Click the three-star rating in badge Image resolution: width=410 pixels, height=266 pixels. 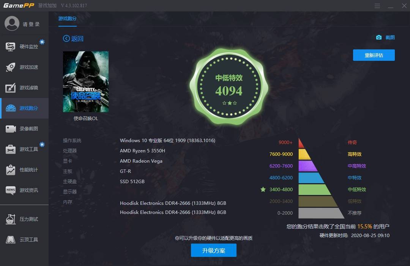pyautogui.click(x=230, y=103)
